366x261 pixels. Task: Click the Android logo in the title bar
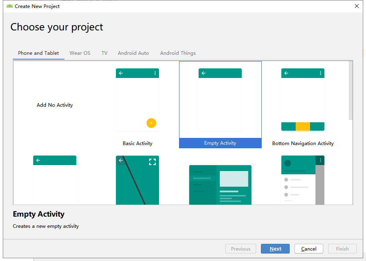click(x=10, y=6)
